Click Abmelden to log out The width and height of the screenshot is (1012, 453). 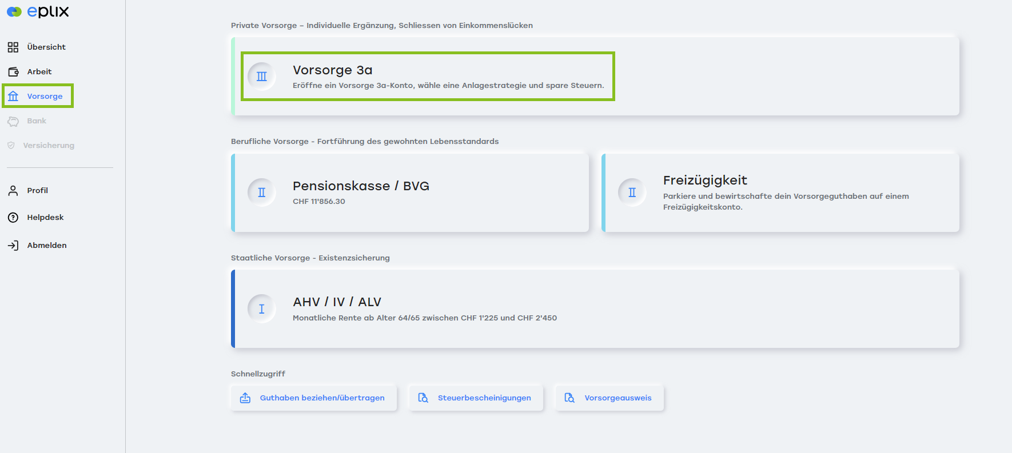pos(47,245)
